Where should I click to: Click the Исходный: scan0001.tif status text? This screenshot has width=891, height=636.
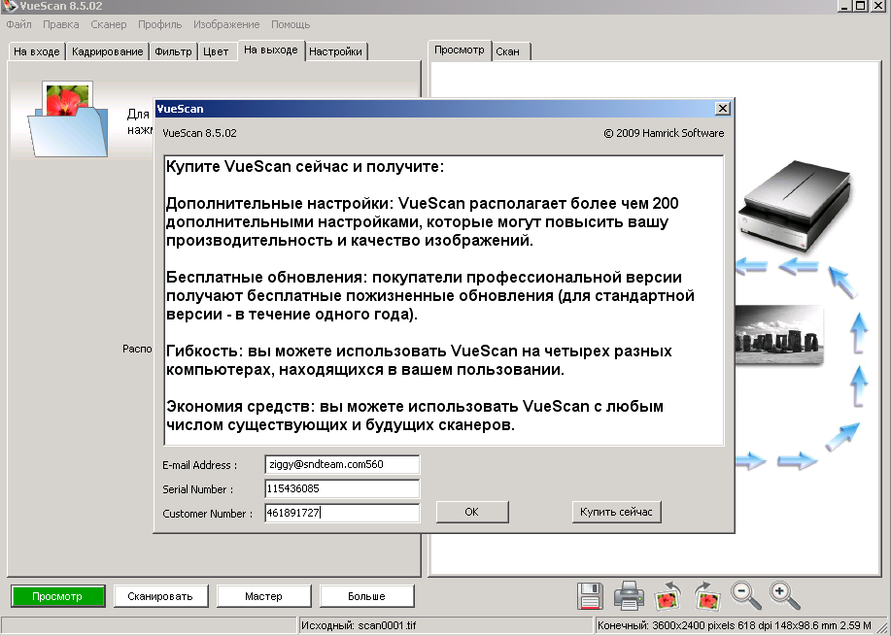[359, 625]
